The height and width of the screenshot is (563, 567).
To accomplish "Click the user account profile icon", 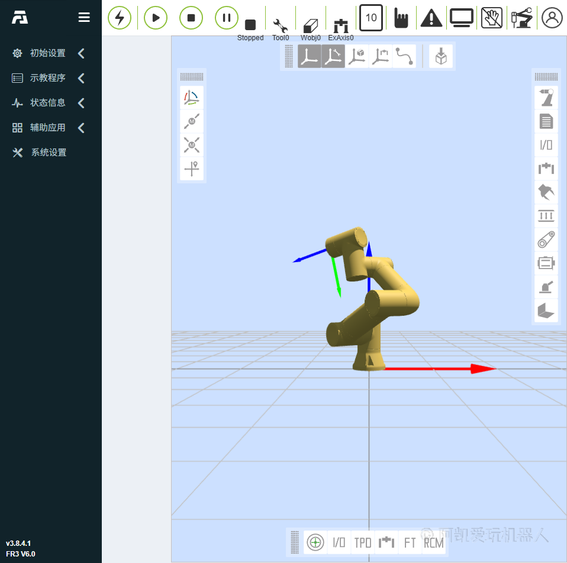I will tap(552, 18).
